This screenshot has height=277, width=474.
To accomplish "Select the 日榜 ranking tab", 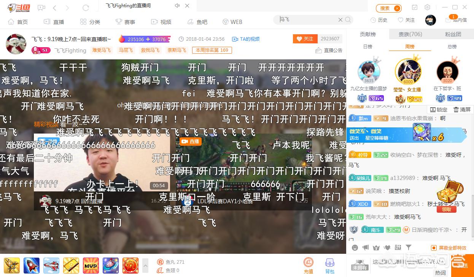I will (x=367, y=46).
